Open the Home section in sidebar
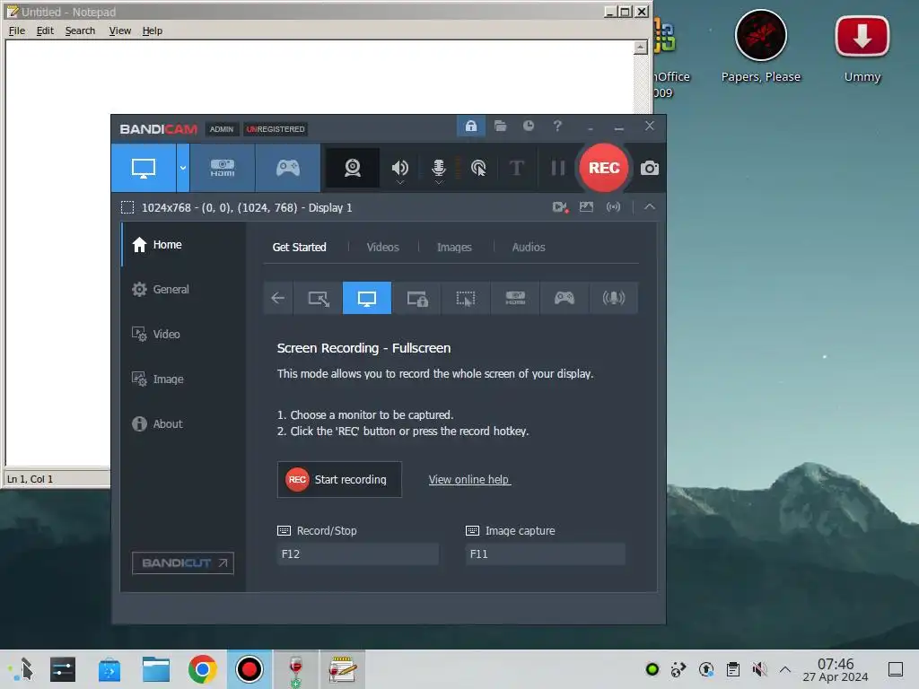This screenshot has width=919, height=689. 184,244
